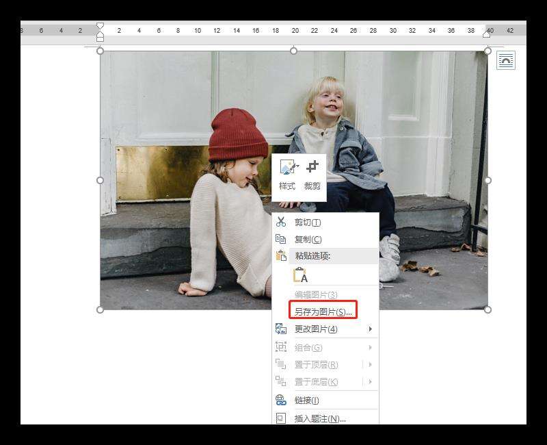Viewport: 547px width, 445px height.
Task: Click the globe Link icon
Action: (x=281, y=400)
